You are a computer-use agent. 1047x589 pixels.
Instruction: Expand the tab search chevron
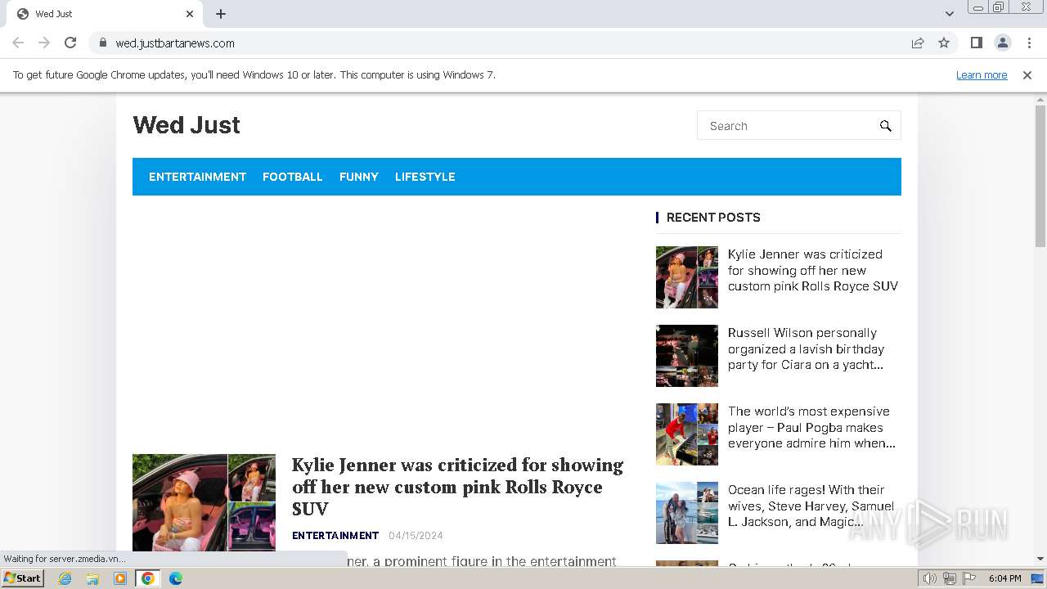pyautogui.click(x=949, y=14)
